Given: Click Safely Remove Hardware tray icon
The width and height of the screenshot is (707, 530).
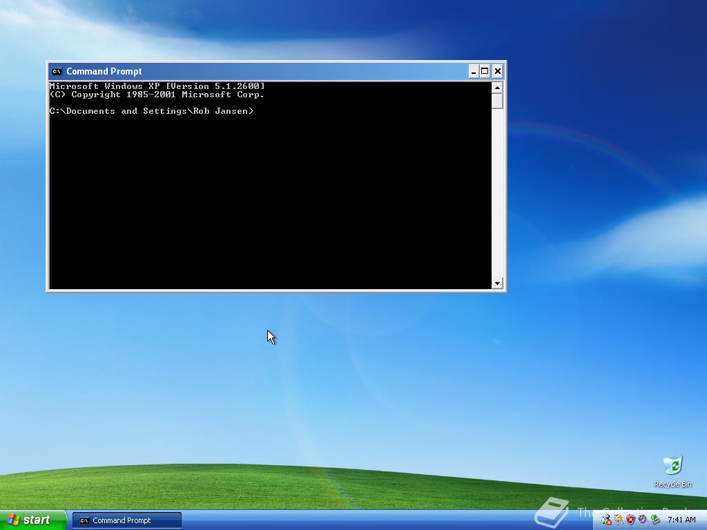Looking at the screenshot, I should (655, 520).
